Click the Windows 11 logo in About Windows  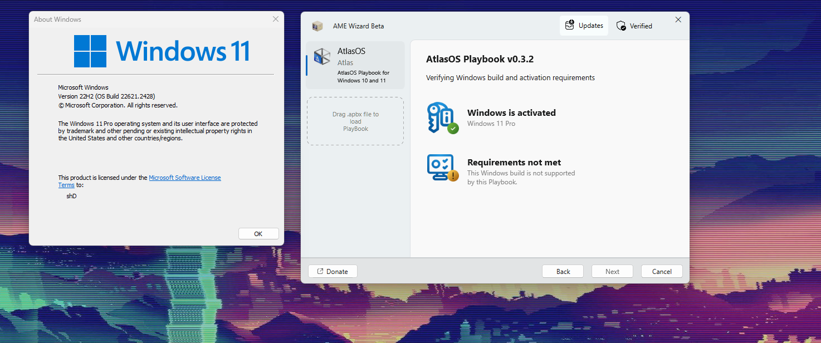point(90,51)
